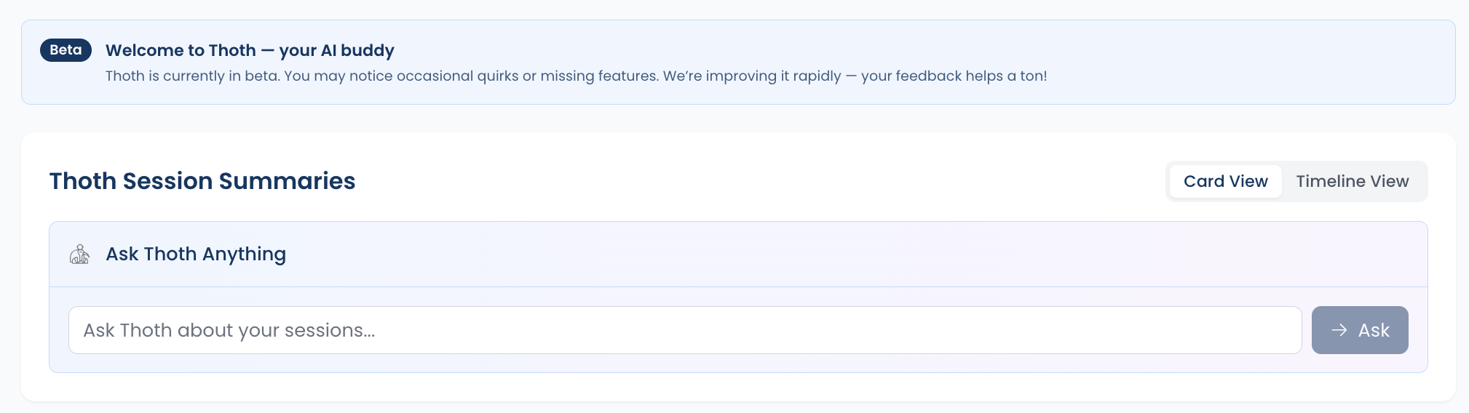The image size is (1469, 413).
Task: Click the word 'Anything' in panel header
Action: coord(244,254)
